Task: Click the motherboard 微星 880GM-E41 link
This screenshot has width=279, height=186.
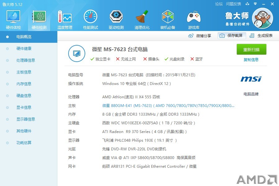Action: [168, 105]
